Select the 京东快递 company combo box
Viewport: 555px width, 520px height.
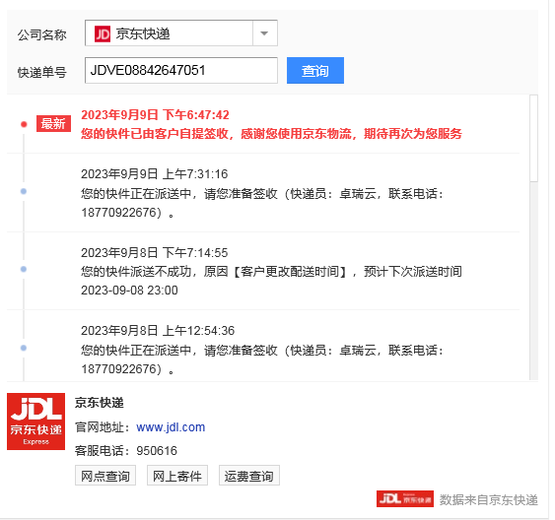pos(180,33)
